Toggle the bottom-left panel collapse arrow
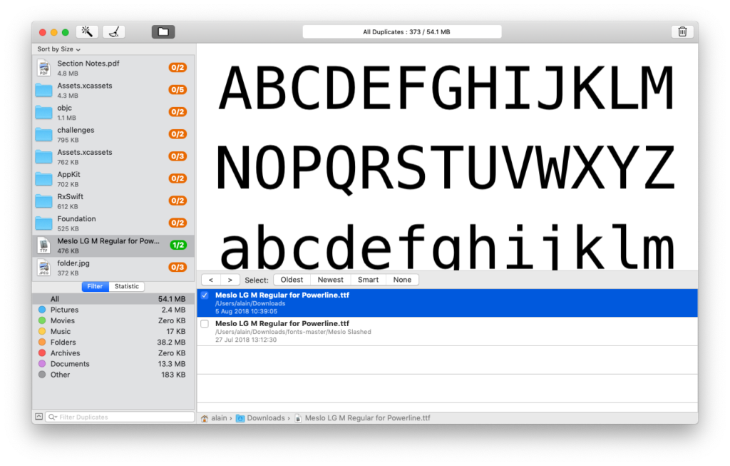The width and height of the screenshot is (730, 466). [x=38, y=417]
